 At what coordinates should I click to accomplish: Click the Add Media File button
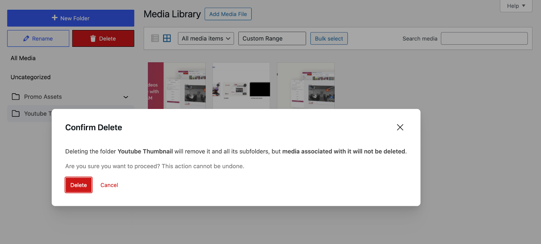(228, 14)
